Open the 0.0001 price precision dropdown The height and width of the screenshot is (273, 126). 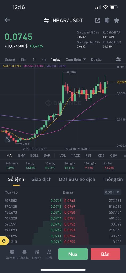(112, 192)
